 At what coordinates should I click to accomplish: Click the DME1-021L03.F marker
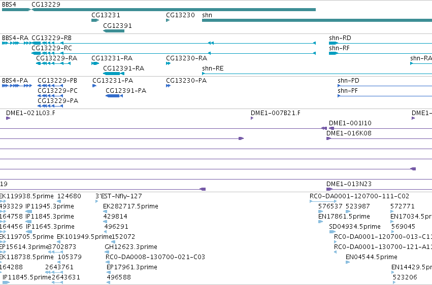(x=8, y=118)
